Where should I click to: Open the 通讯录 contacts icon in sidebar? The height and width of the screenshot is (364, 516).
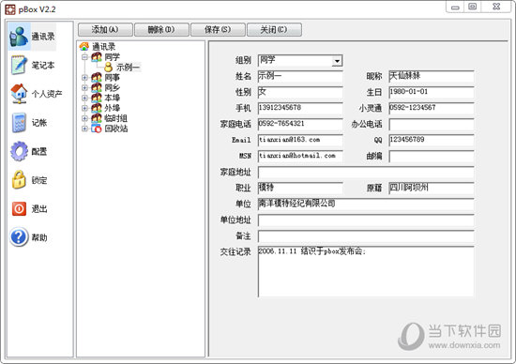[19, 37]
